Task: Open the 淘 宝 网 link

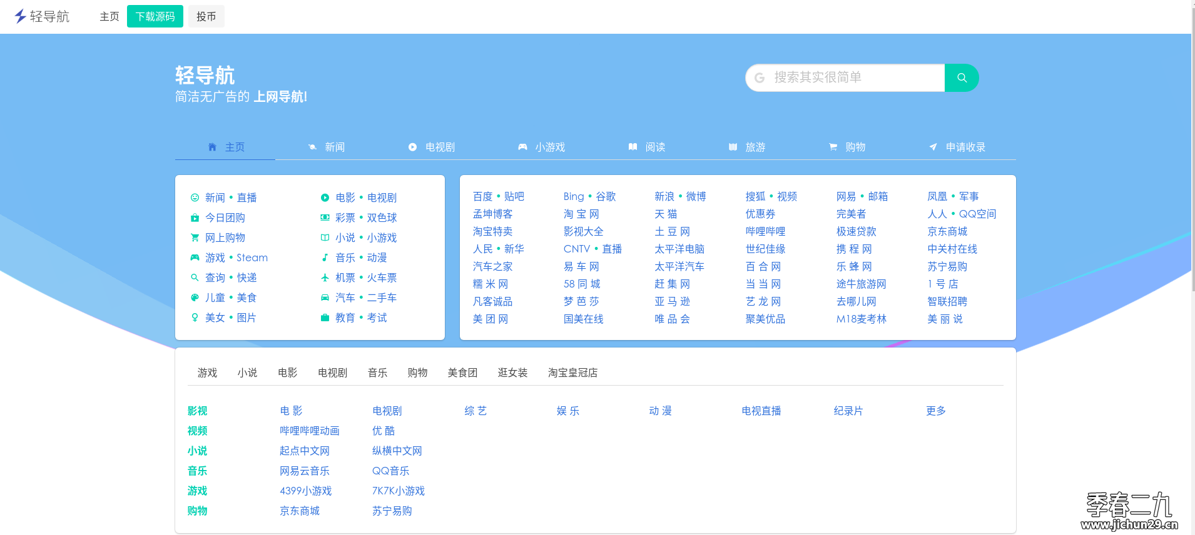Action: pyautogui.click(x=581, y=214)
